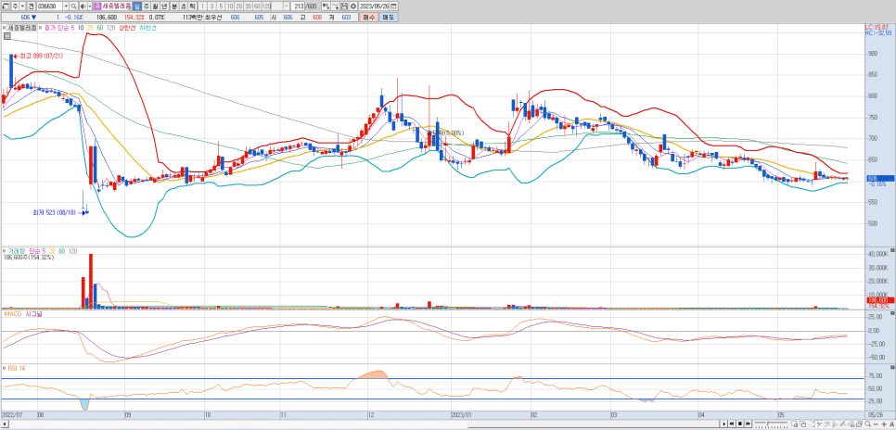Open the chart settings gear icon
The image size is (896, 430).
(x=353, y=6)
